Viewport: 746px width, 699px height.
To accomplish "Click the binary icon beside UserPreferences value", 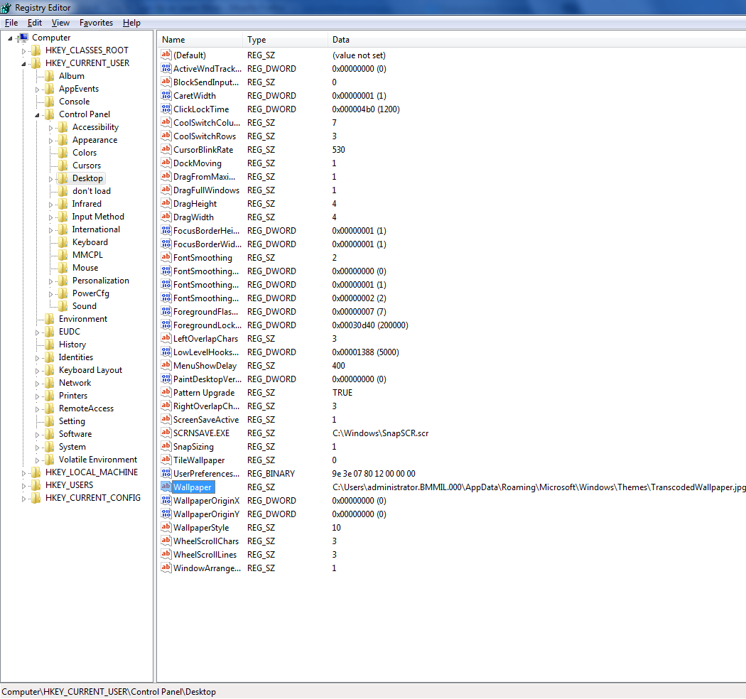I will click(x=166, y=473).
